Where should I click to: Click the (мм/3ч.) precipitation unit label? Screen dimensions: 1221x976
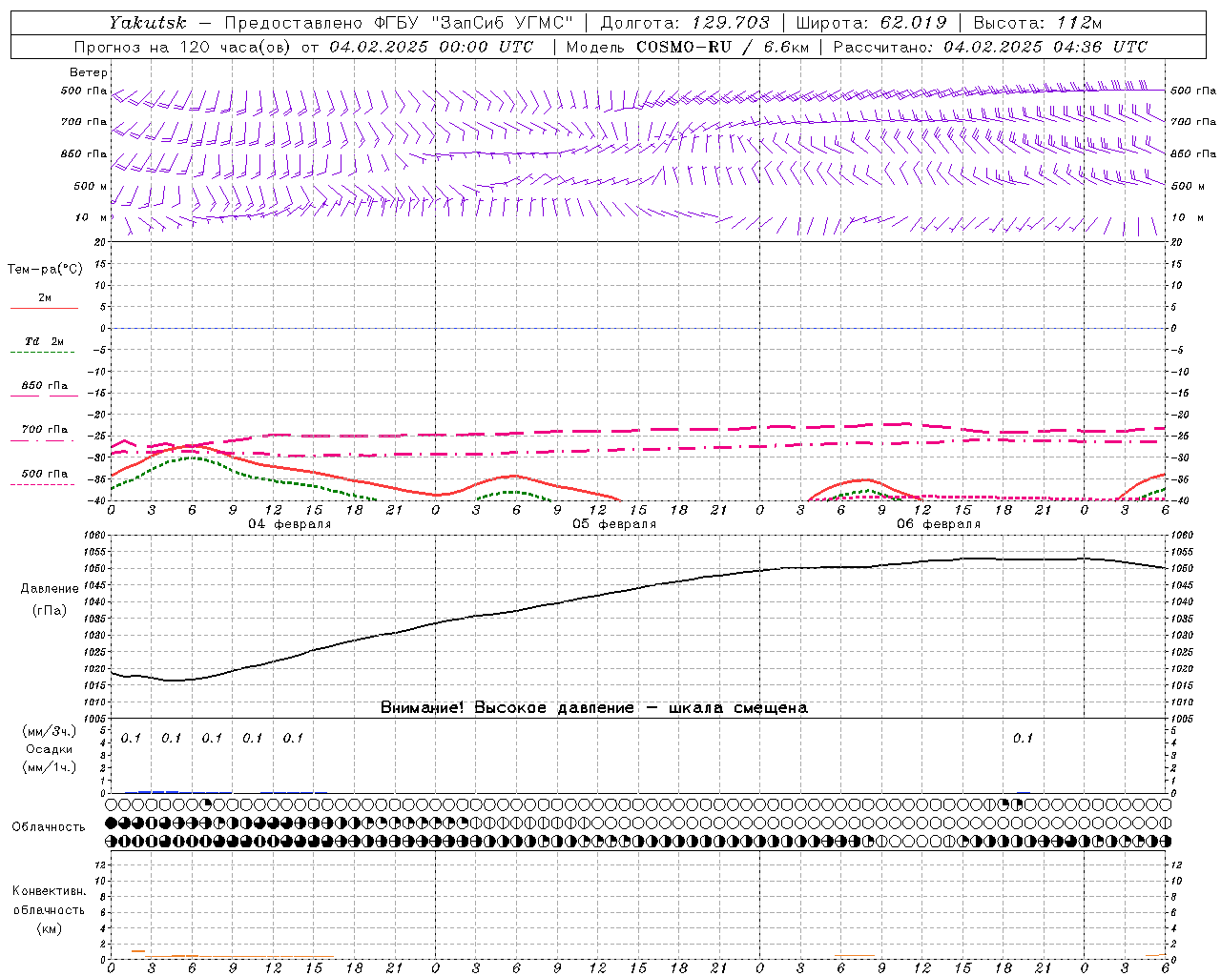point(50,731)
